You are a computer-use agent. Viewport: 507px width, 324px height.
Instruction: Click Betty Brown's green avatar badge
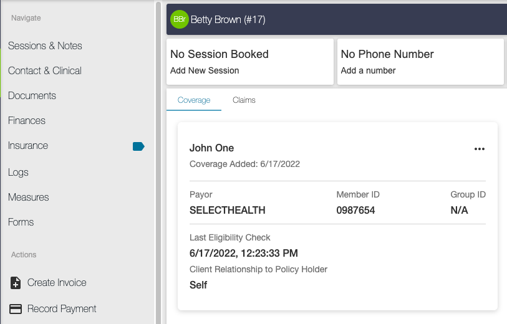tap(179, 20)
